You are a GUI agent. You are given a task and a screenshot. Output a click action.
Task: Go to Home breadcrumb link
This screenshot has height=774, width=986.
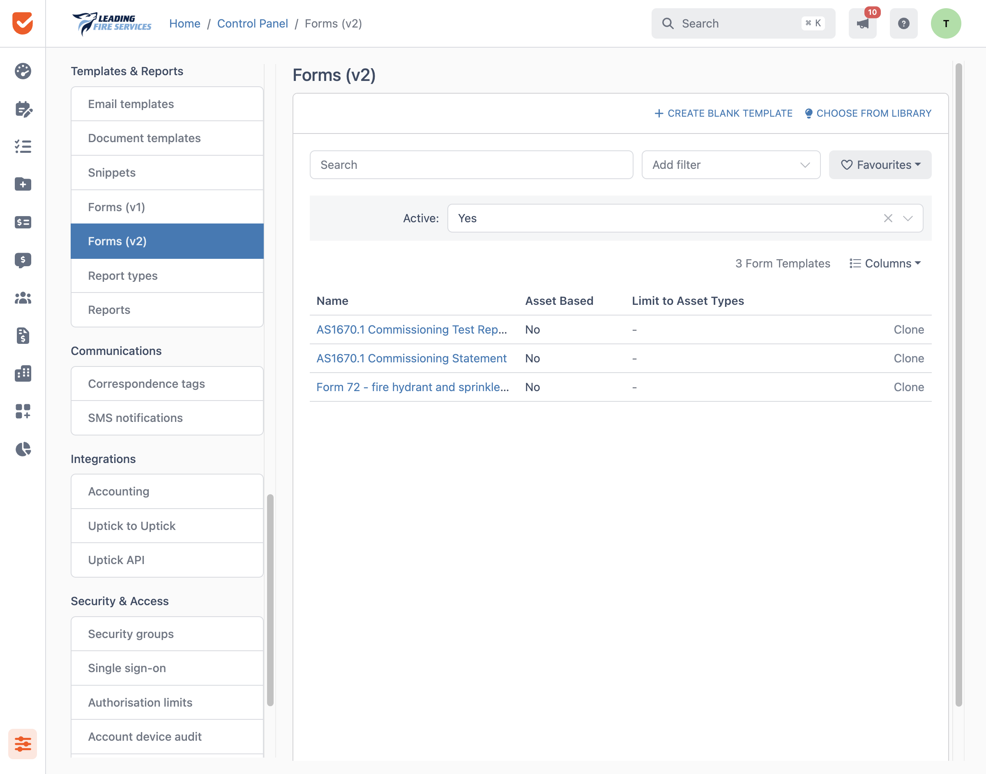[x=185, y=23]
